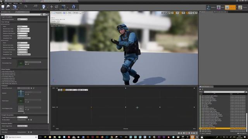Collapse the Axis Settings section
The image size is (248, 139).
pyautogui.click(x=2, y=22)
